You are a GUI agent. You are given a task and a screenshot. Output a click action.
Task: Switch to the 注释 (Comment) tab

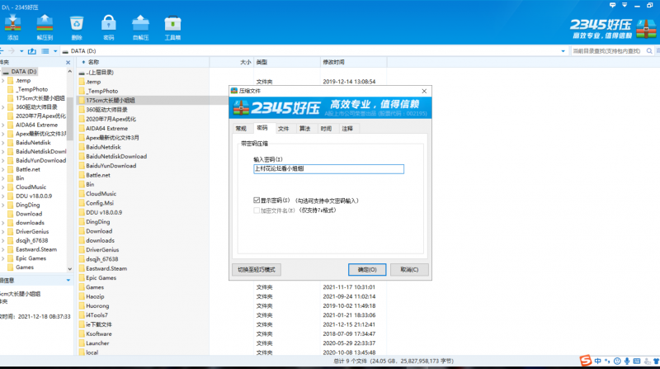[x=346, y=128]
